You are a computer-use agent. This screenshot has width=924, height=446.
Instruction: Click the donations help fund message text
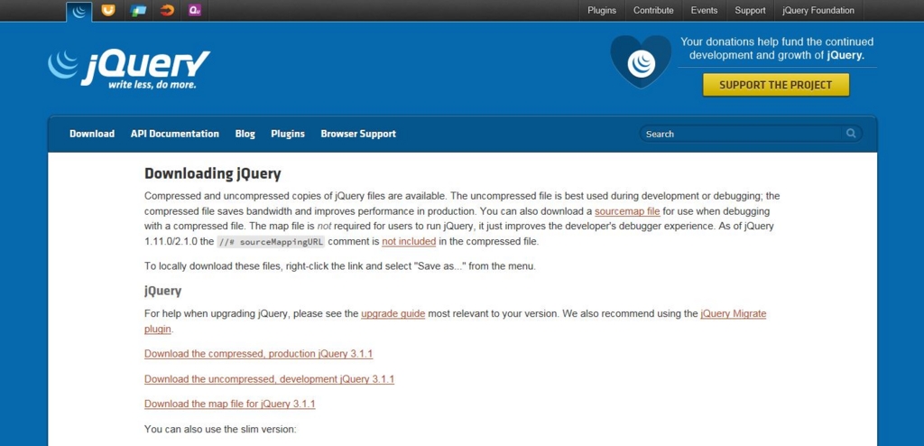point(777,49)
